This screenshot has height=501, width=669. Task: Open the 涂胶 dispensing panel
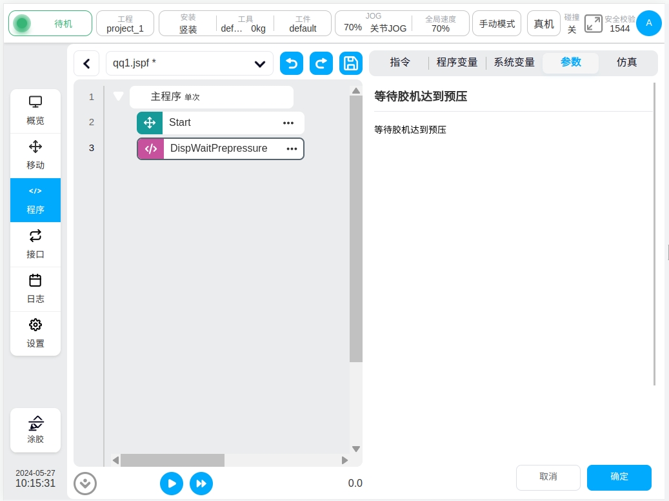(35, 430)
